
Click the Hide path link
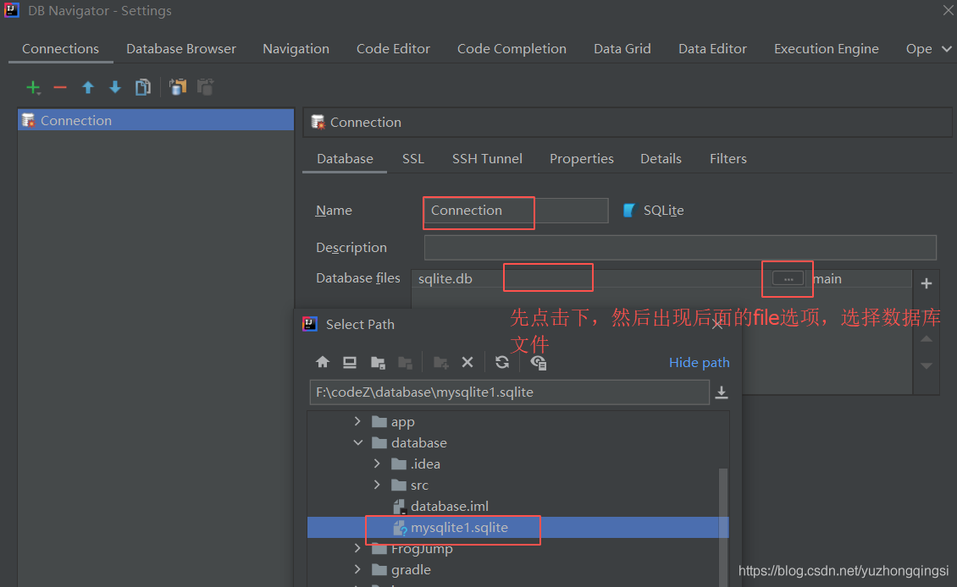(699, 362)
